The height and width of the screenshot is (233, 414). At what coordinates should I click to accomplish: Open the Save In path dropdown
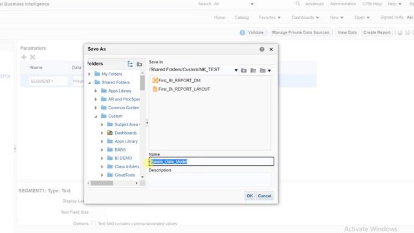(x=235, y=71)
